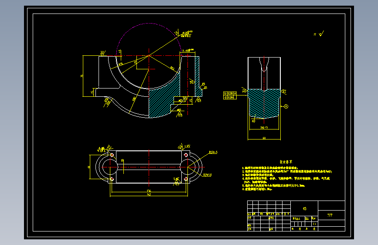Select the geometric tolerance frame beside the side view

point(230,95)
